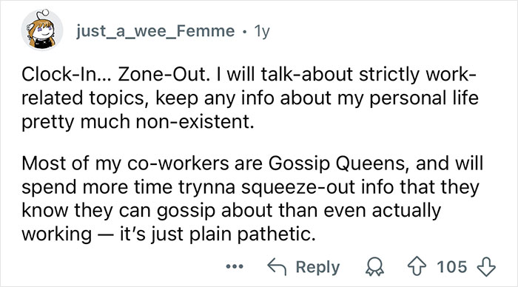Give an award using the award ribbon icon

374,267
